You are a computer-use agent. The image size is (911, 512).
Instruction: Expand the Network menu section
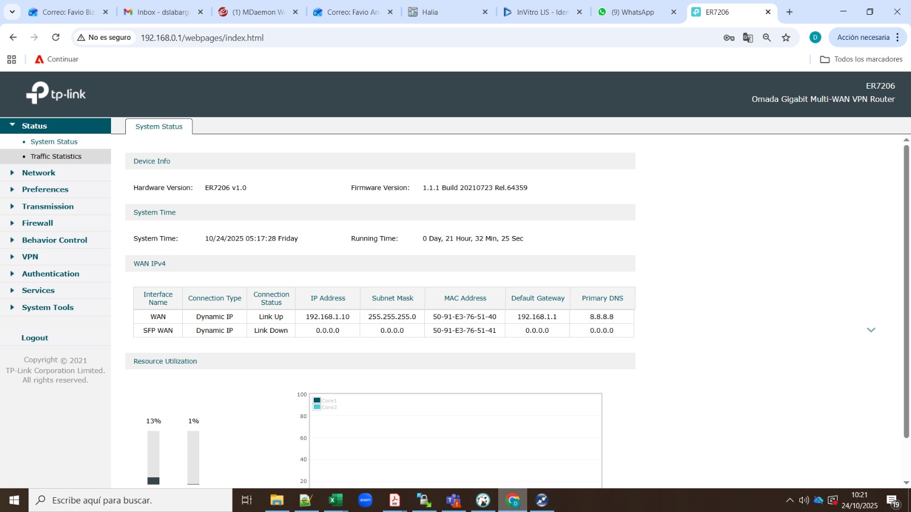point(39,173)
